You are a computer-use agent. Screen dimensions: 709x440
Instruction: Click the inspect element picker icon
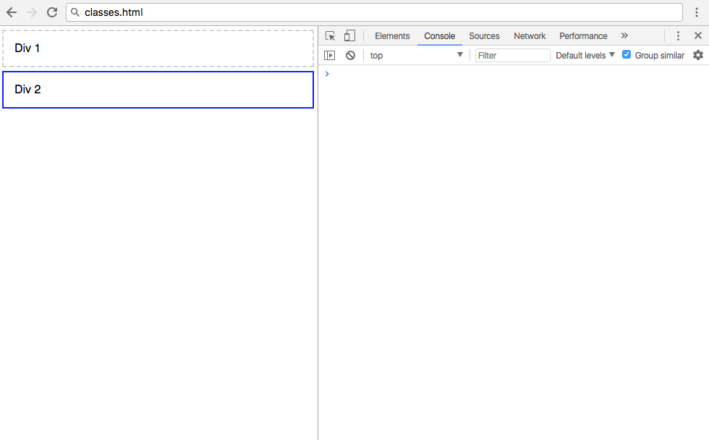click(x=331, y=36)
